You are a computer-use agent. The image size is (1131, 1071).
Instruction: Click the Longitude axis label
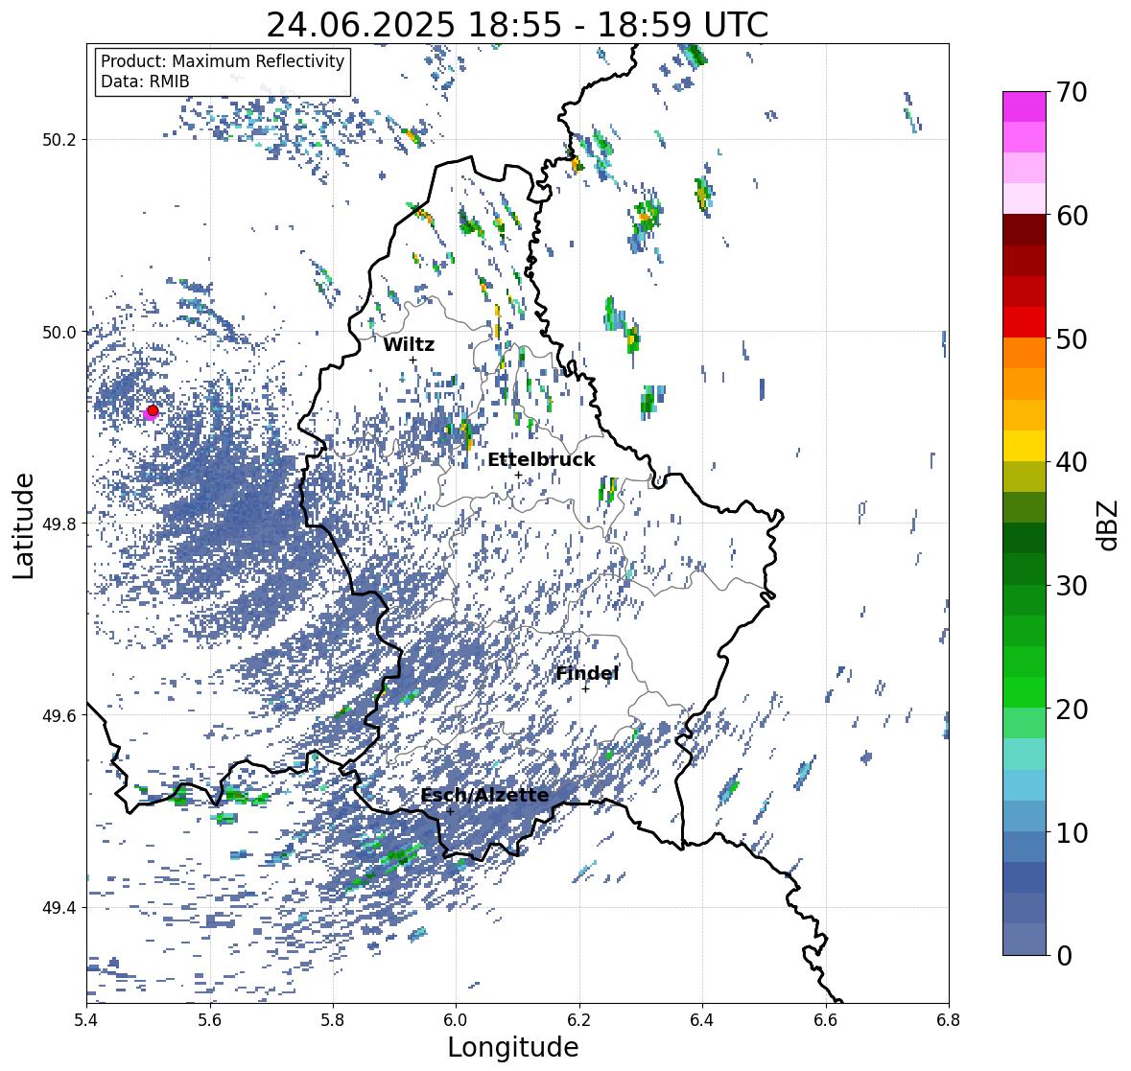click(513, 1047)
